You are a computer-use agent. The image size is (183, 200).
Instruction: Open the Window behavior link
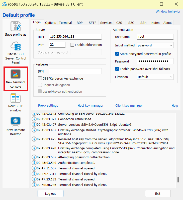(x=168, y=11)
